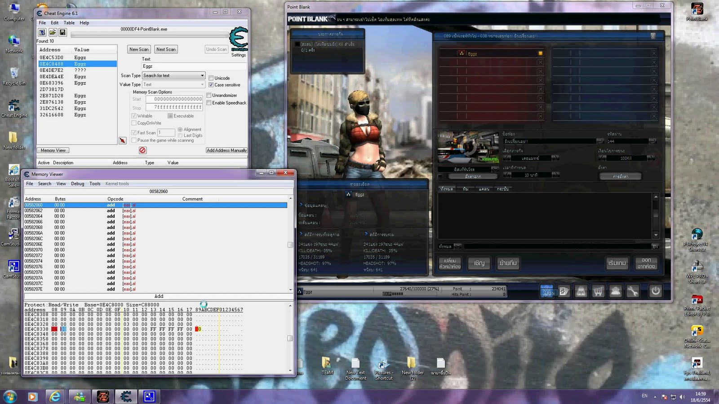The width and height of the screenshot is (719, 404).
Task: Open WPE PRO shortcut on desktop
Action: tap(697, 272)
